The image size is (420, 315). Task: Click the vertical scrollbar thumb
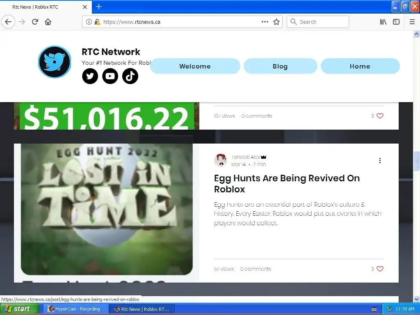pyautogui.click(x=416, y=161)
